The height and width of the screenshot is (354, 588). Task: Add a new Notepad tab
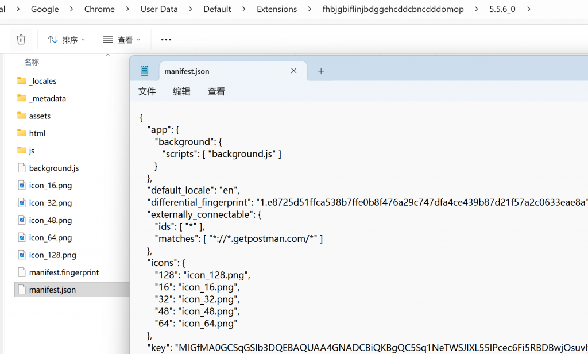click(321, 71)
